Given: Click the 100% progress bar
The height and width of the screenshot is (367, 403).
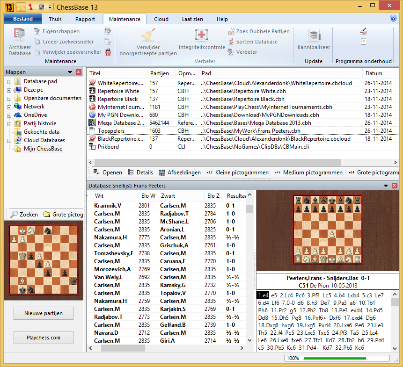Looking at the screenshot, I should pyautogui.click(x=337, y=358).
